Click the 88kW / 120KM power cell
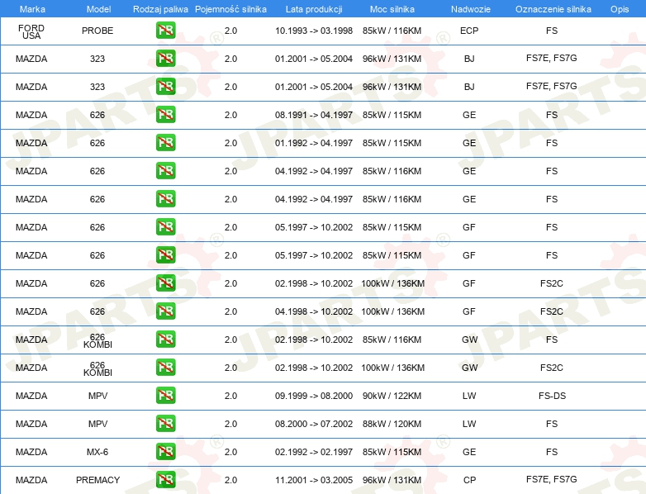The height and width of the screenshot is (494, 646). pyautogui.click(x=392, y=424)
